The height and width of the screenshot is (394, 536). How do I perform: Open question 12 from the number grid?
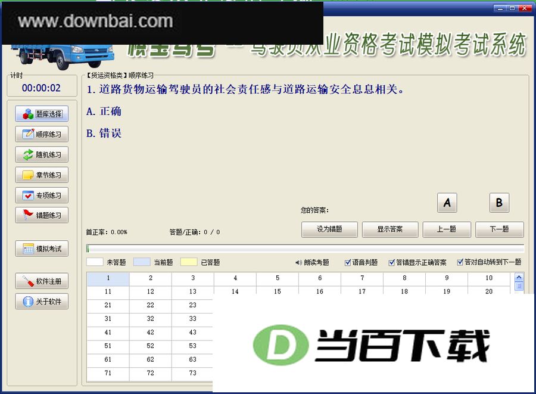click(151, 291)
